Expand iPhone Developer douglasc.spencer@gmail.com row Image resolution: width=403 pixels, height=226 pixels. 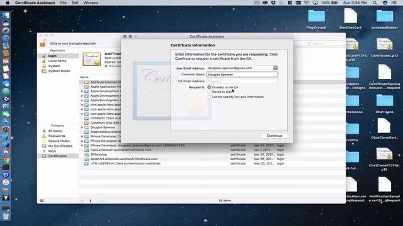click(x=82, y=145)
